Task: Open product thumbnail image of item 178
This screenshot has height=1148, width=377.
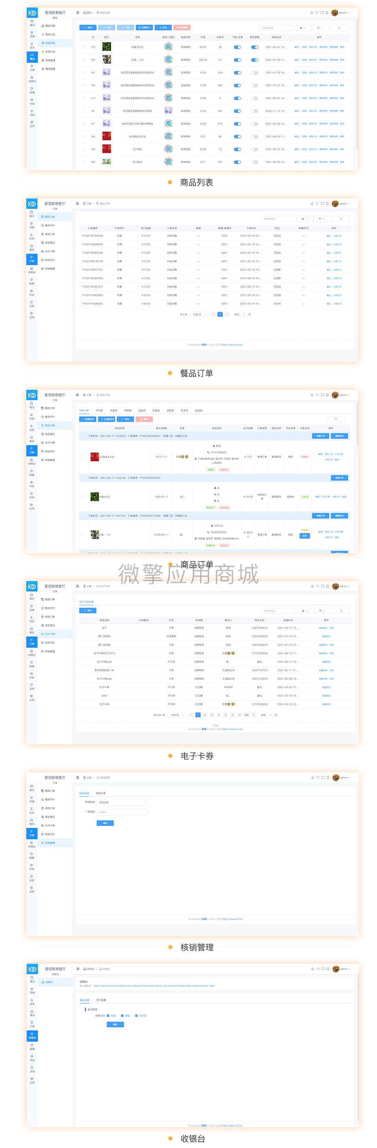Action: (106, 47)
